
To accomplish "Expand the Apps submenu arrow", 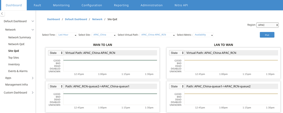I will pos(33,78).
